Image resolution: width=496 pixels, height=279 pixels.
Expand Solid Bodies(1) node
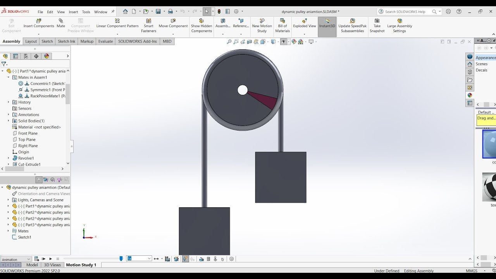pos(9,121)
